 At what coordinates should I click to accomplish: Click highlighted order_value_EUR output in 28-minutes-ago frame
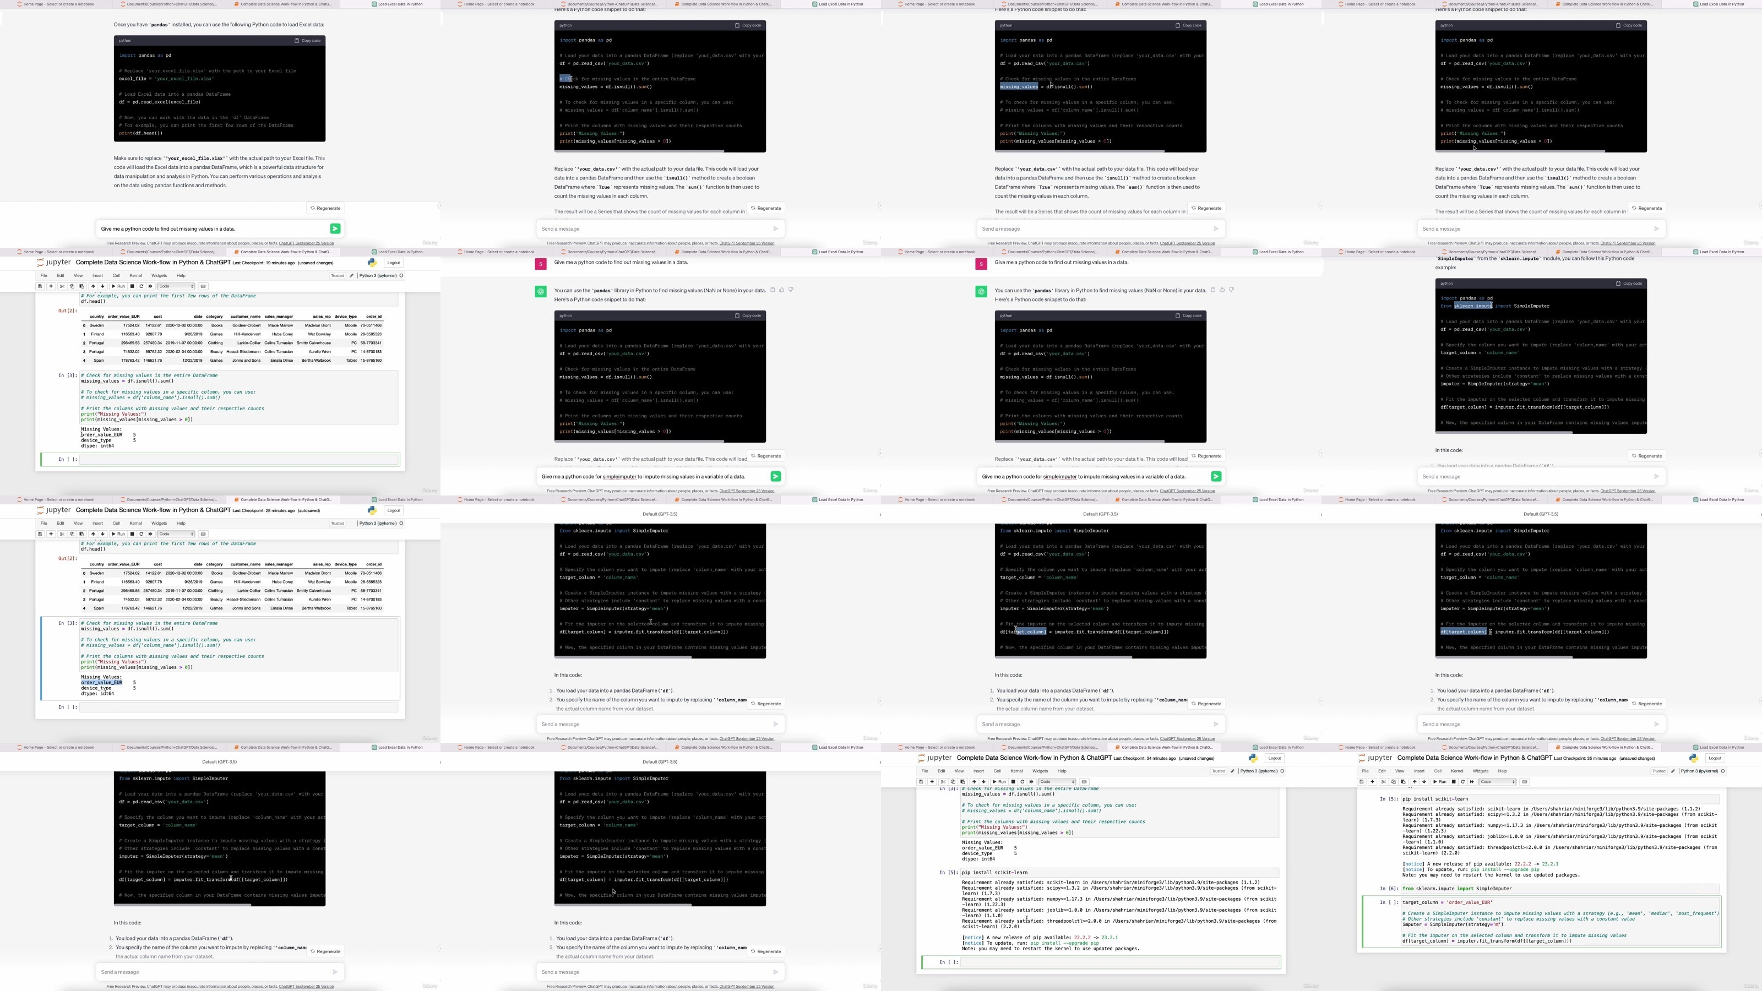(101, 683)
